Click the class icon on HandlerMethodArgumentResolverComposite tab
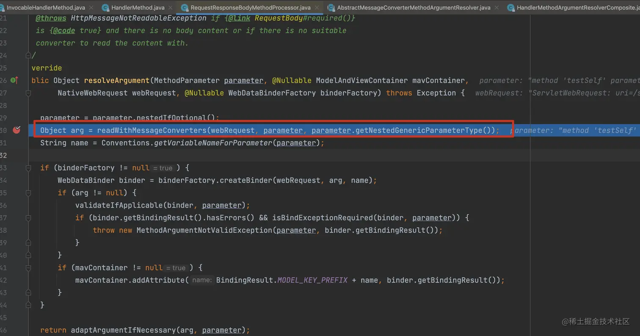The height and width of the screenshot is (336, 640). point(511,8)
